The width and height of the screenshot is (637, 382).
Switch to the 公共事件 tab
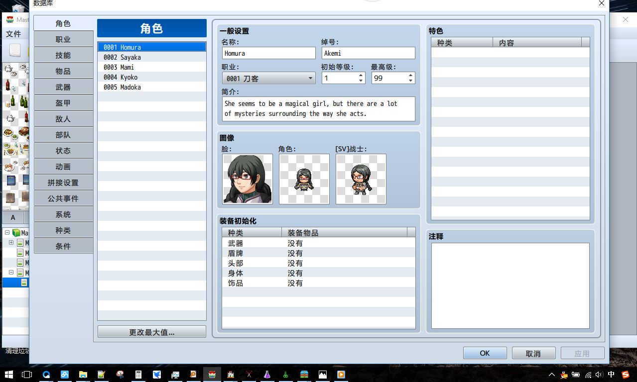tap(63, 198)
